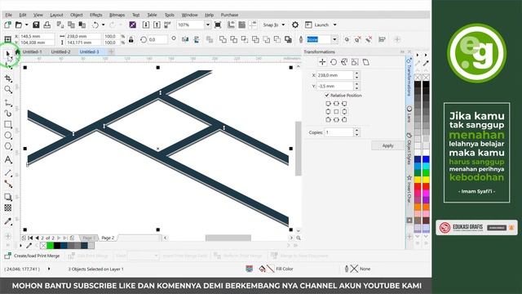The height and width of the screenshot is (294, 522).
Task: Select bottom-right anchor point checkbox
Action: (344, 120)
